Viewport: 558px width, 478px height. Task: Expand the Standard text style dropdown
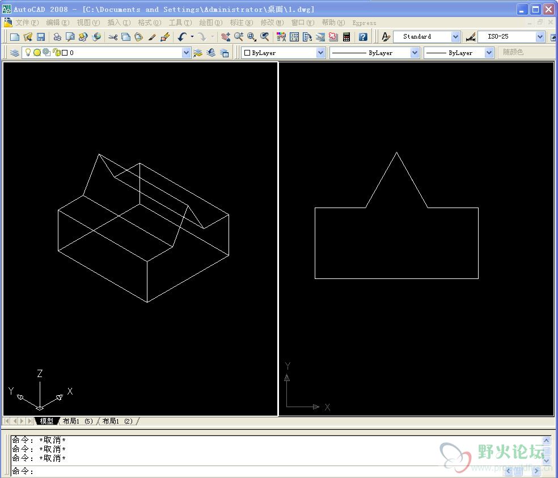tap(455, 37)
